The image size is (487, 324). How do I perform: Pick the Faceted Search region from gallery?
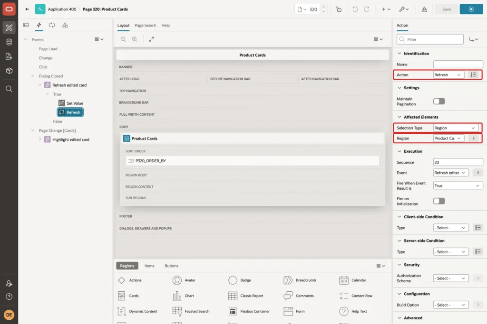point(191,311)
